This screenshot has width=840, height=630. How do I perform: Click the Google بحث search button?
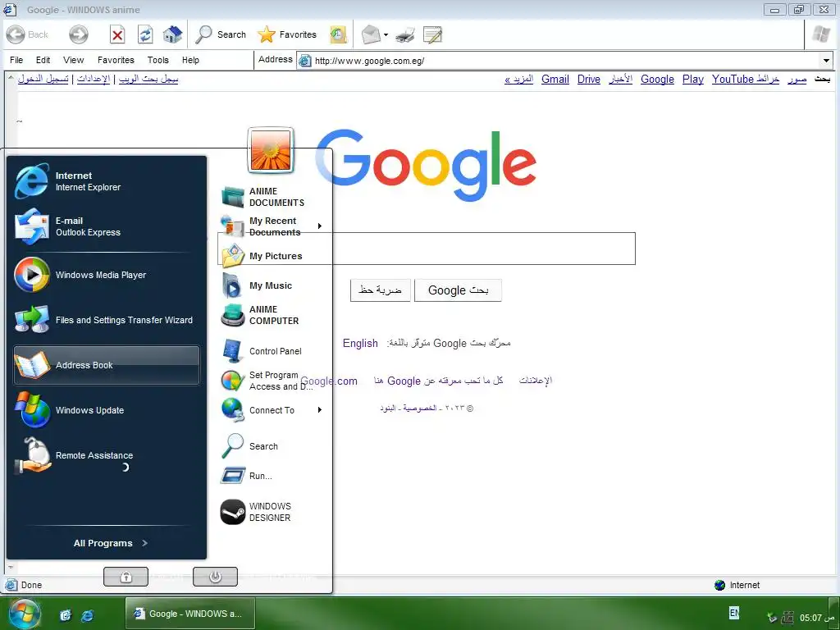coord(458,290)
